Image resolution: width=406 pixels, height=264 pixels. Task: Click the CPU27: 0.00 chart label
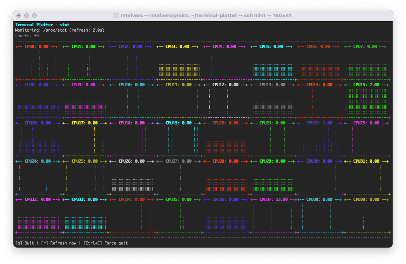(178, 161)
